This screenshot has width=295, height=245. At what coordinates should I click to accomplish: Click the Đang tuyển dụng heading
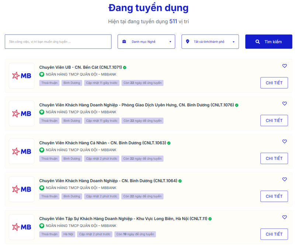(149, 8)
